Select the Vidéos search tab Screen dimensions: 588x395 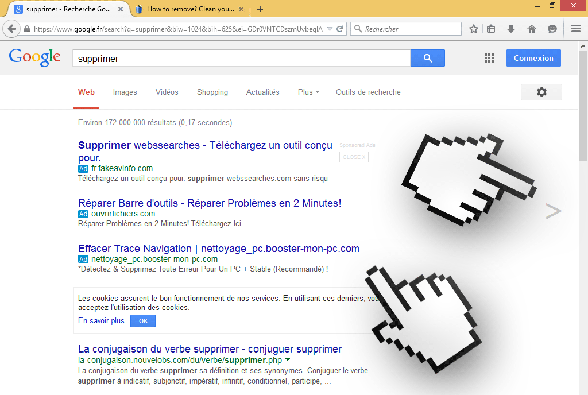167,92
